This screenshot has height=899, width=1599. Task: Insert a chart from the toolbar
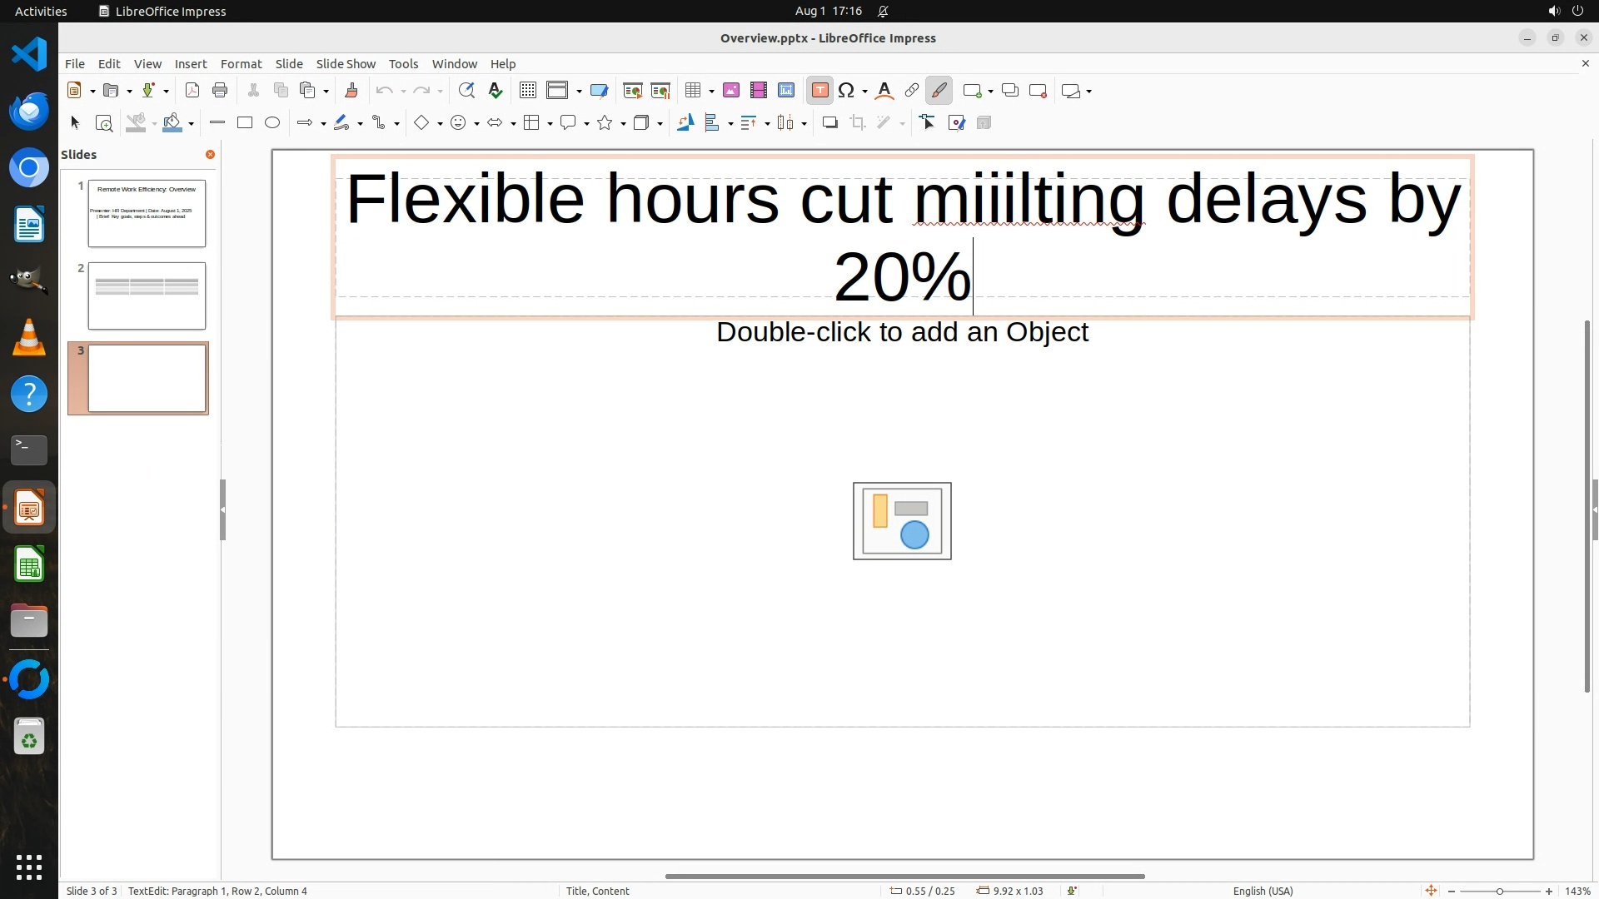786,91
